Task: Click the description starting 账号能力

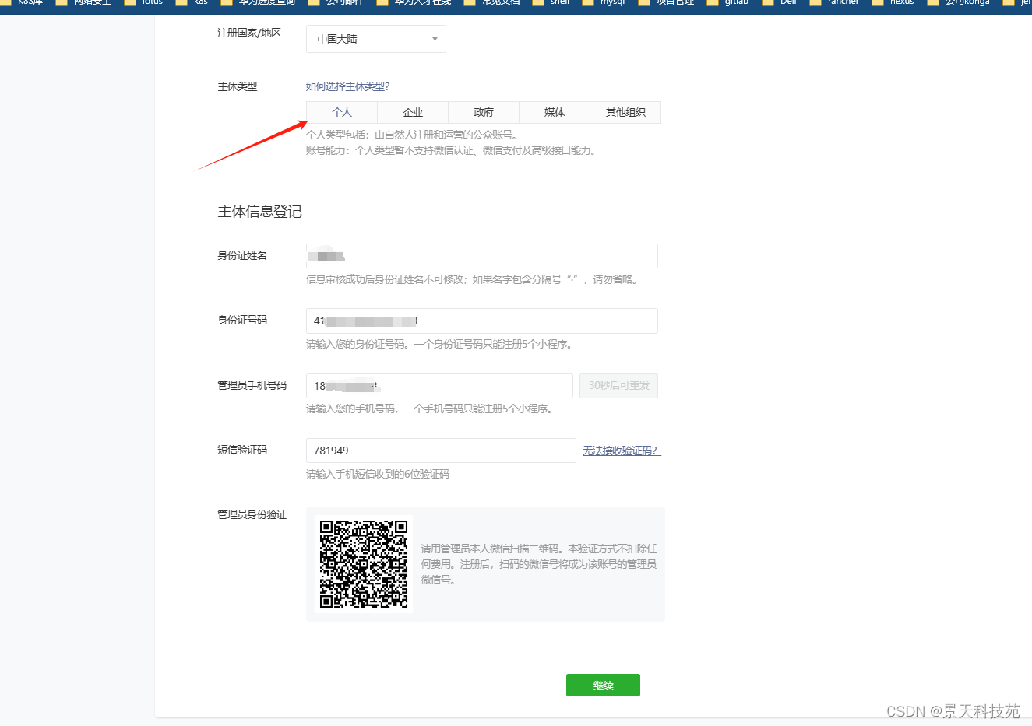Action: coord(453,150)
